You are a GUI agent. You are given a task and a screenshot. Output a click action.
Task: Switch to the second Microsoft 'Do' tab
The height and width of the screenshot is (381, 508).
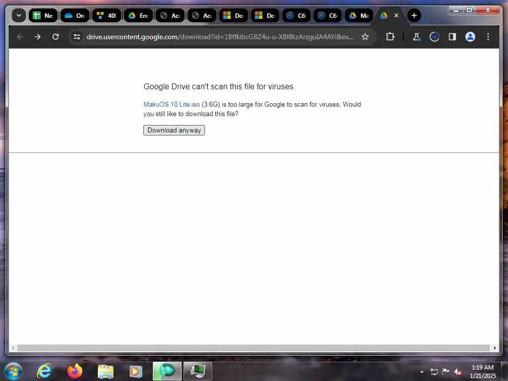(x=265, y=15)
